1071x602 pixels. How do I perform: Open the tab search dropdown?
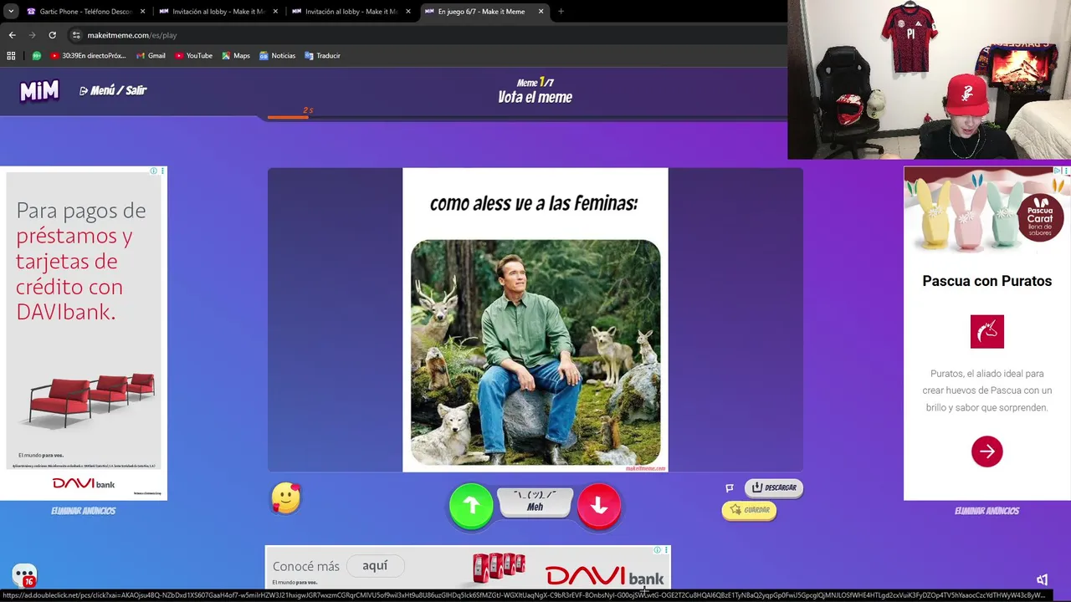tap(11, 12)
